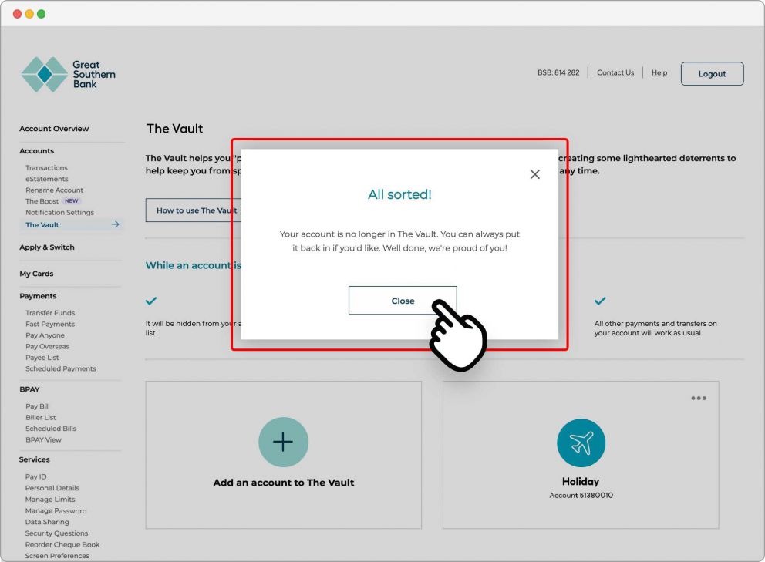
Task: Select Pay Overseas
Action: [47, 346]
